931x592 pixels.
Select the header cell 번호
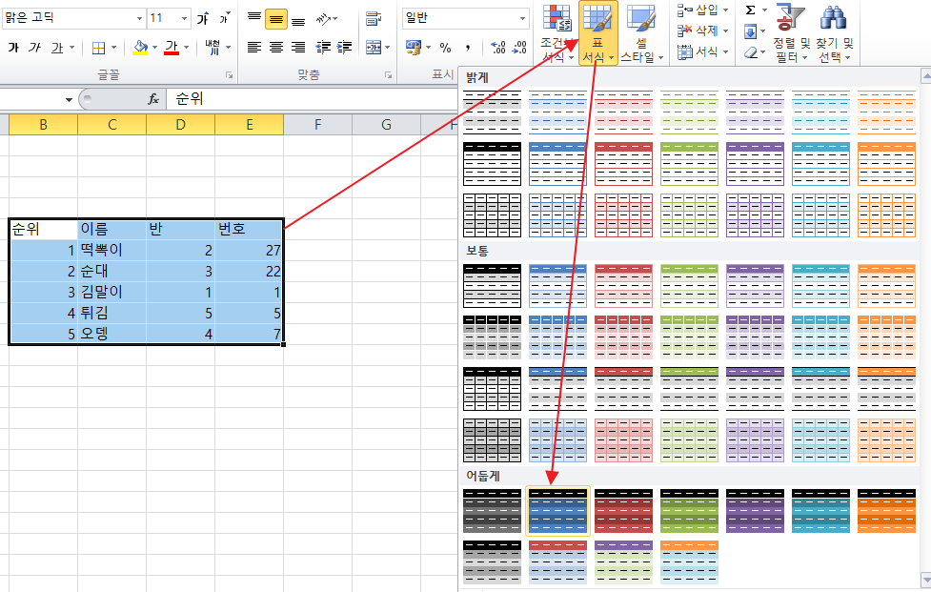click(249, 229)
